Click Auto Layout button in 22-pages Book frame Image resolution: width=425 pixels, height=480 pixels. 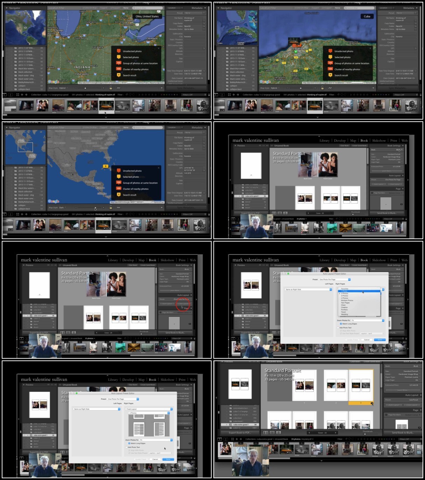point(394,405)
